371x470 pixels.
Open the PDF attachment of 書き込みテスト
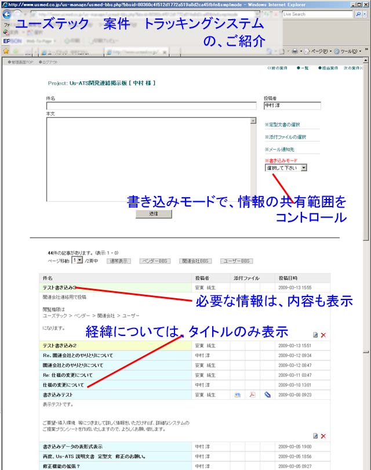click(x=252, y=395)
